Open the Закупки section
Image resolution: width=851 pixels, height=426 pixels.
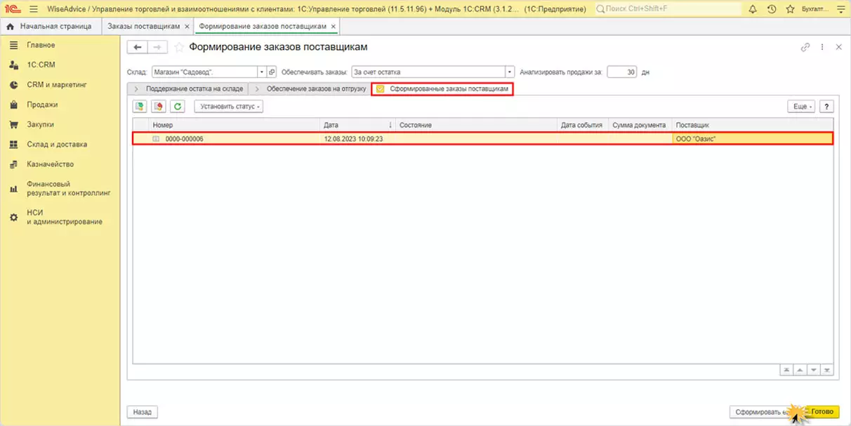(x=41, y=124)
